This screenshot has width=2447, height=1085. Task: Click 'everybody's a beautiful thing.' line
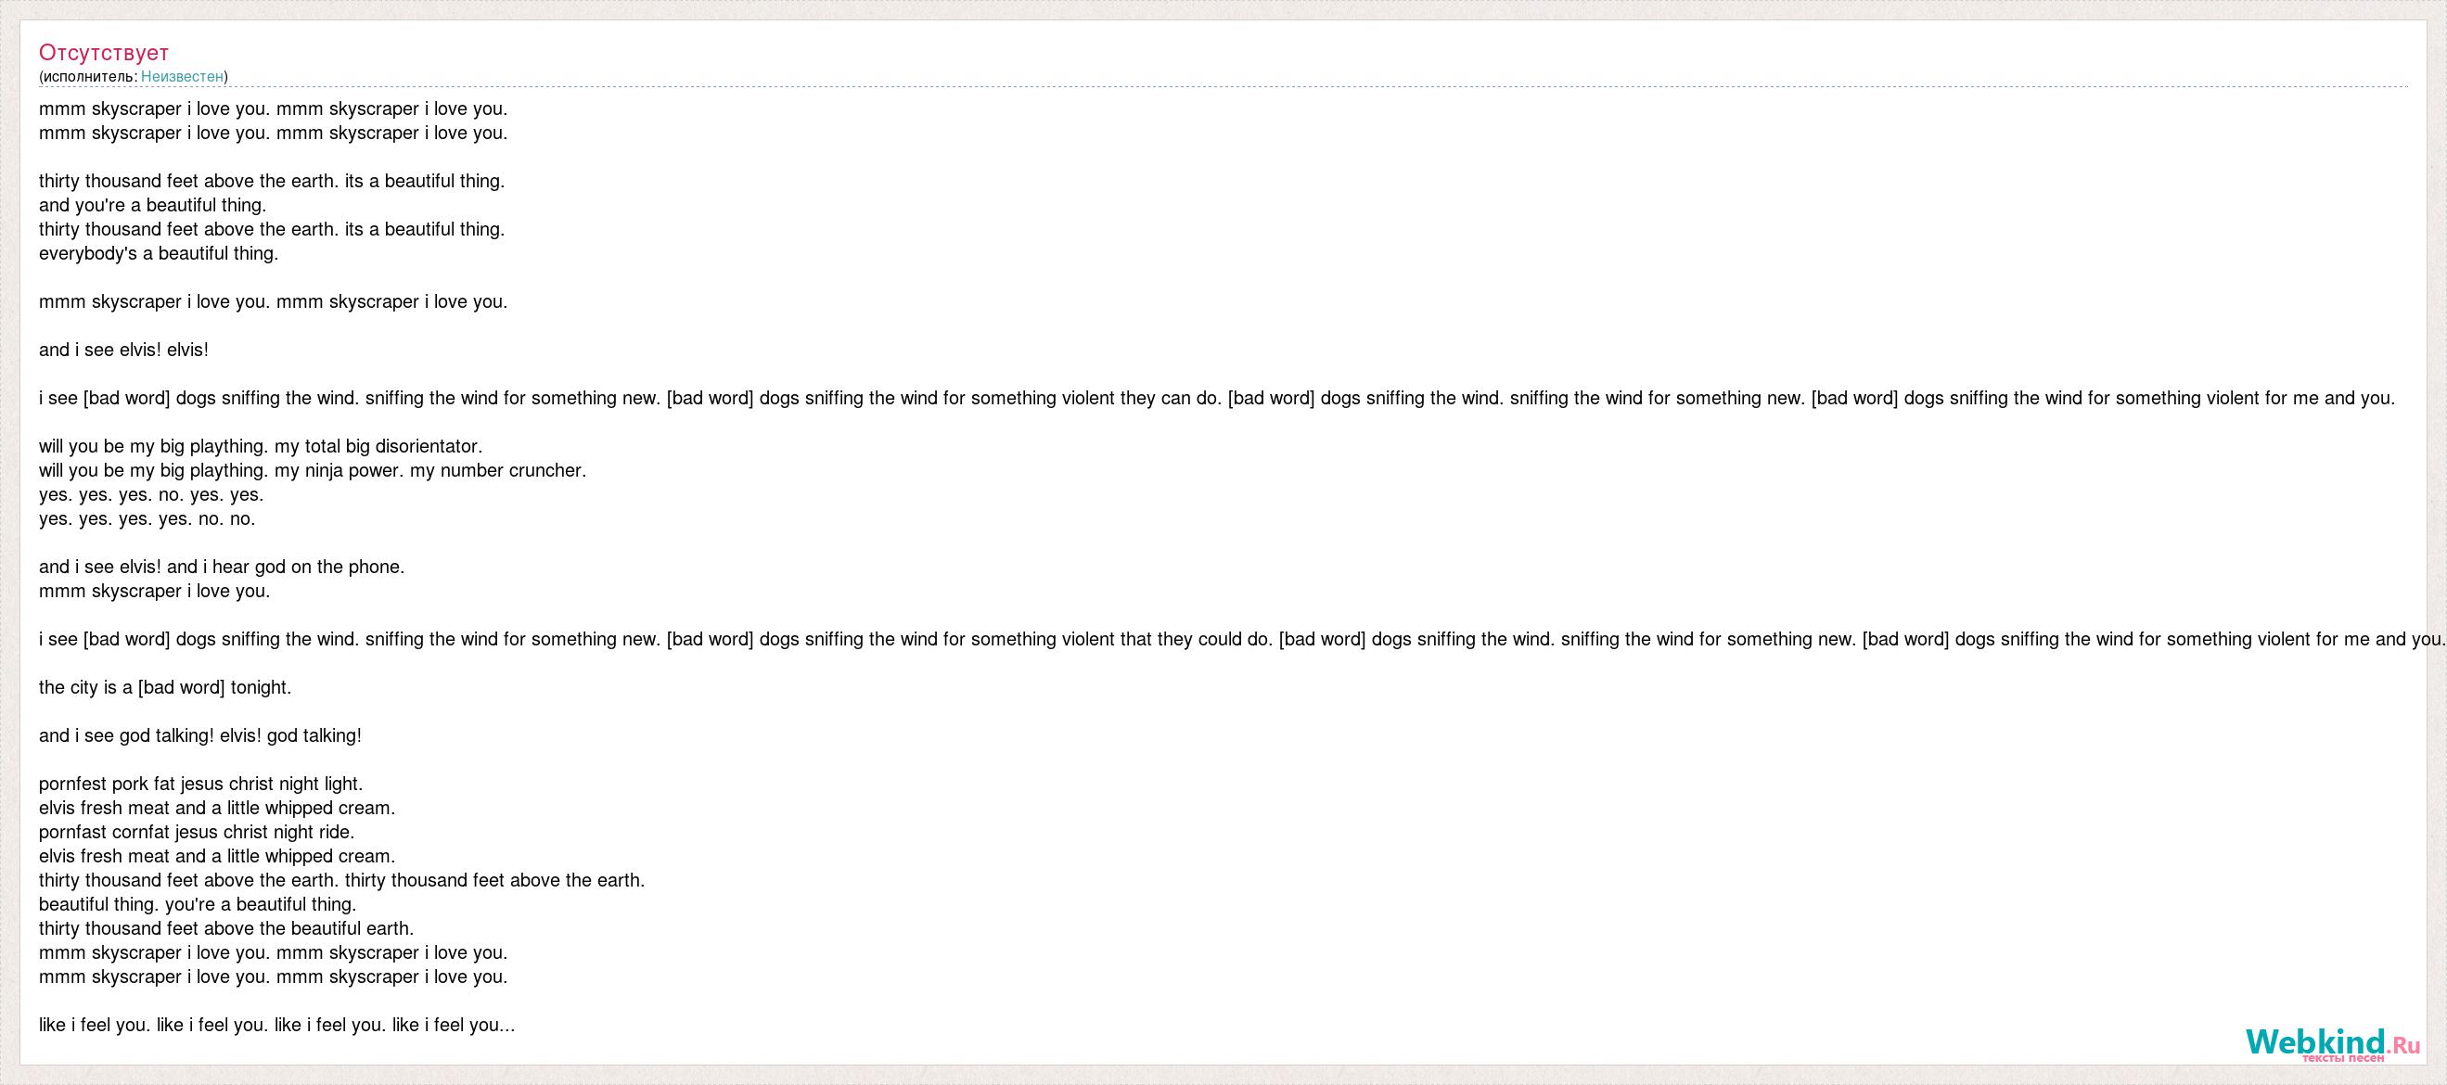(x=159, y=253)
